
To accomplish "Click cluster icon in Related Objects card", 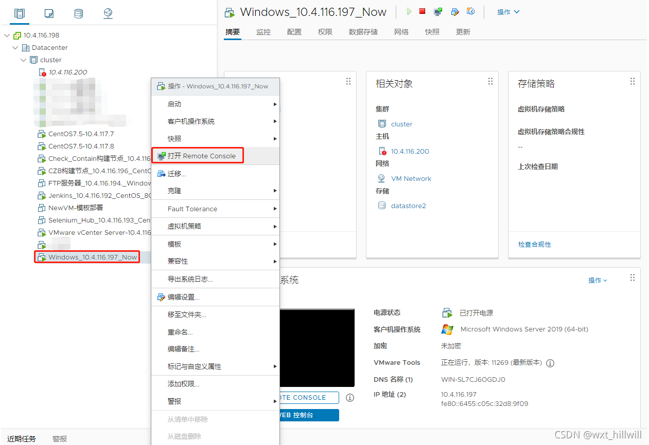I will [x=382, y=124].
